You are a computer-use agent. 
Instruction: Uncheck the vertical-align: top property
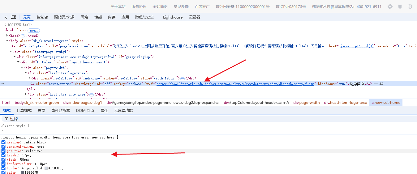tap(3, 146)
